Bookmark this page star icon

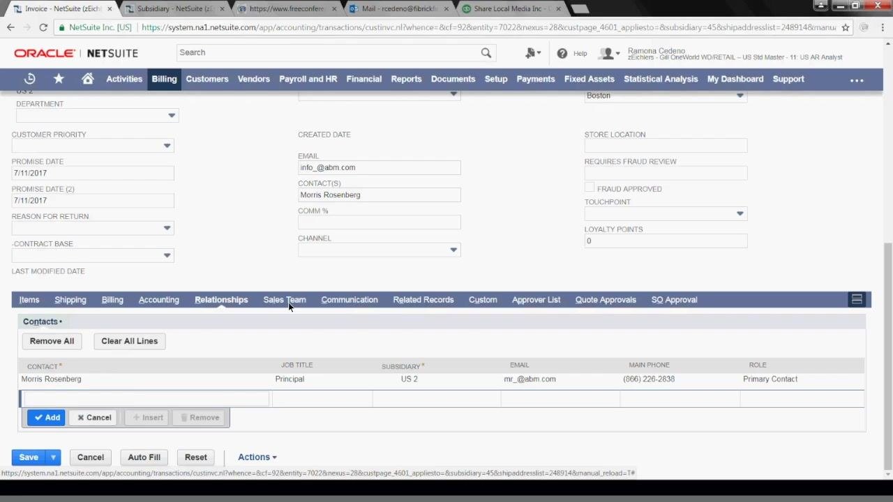(x=845, y=27)
